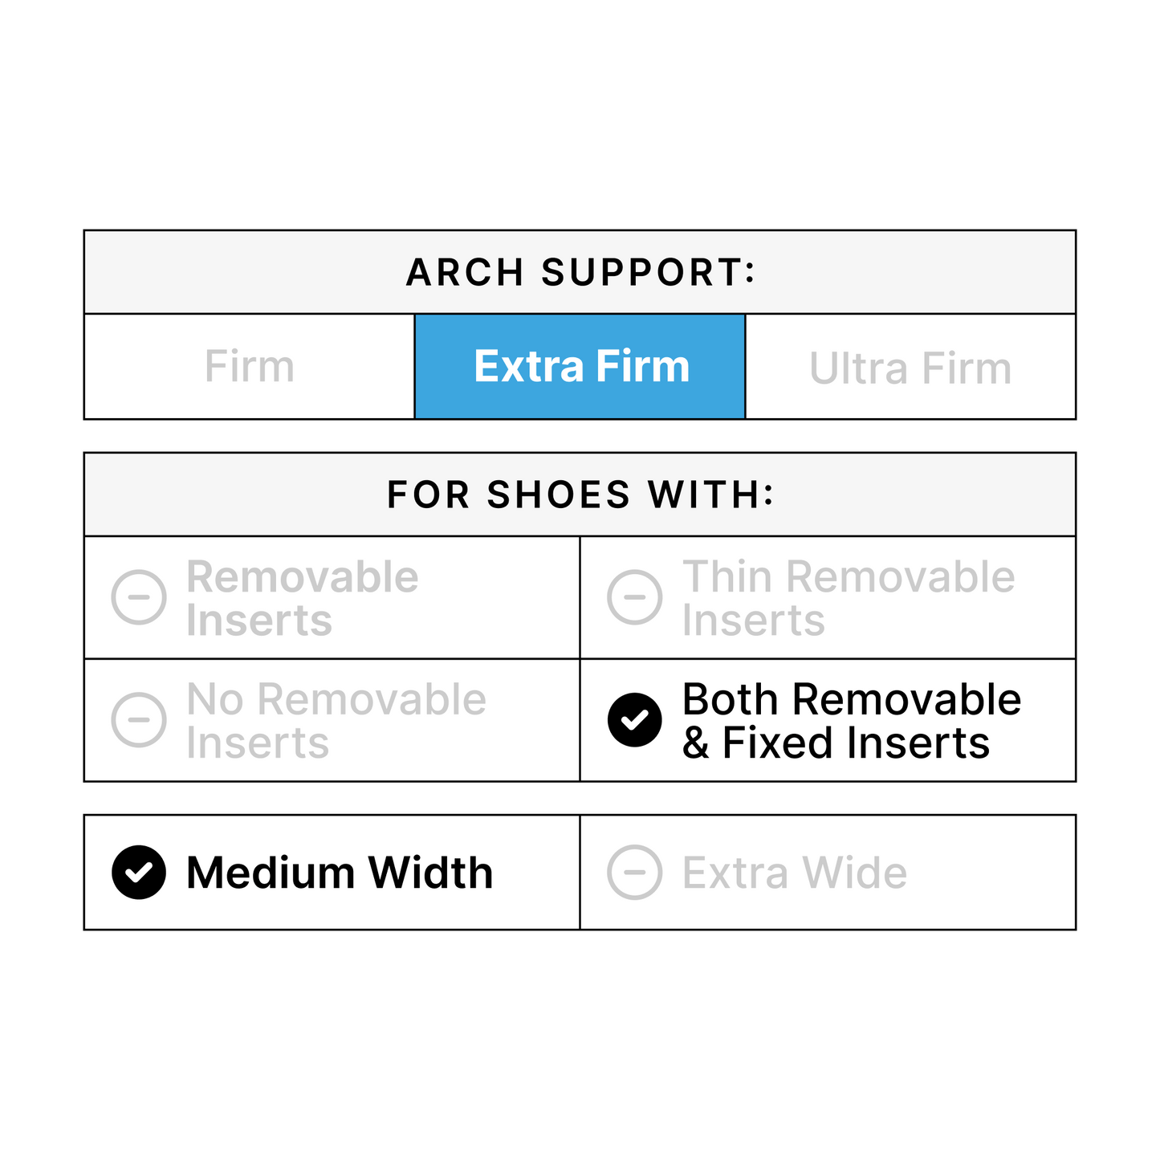The width and height of the screenshot is (1160, 1160).
Task: Select the Extra Firm arch support tab
Action: tap(581, 367)
